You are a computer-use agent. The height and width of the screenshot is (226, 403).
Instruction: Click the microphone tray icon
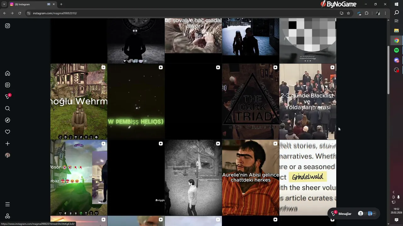tap(398, 197)
